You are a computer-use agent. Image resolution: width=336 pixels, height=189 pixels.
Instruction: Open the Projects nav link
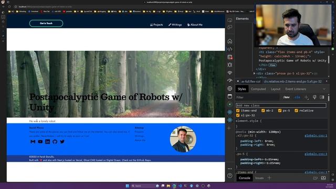pyautogui.click(x=156, y=25)
